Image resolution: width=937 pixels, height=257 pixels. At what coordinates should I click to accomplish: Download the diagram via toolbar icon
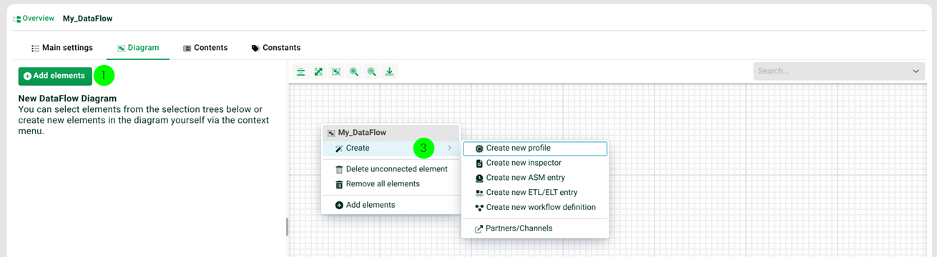pos(389,71)
